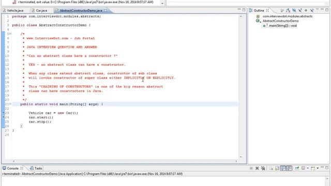Minimize the Outline view

pos(322,9)
